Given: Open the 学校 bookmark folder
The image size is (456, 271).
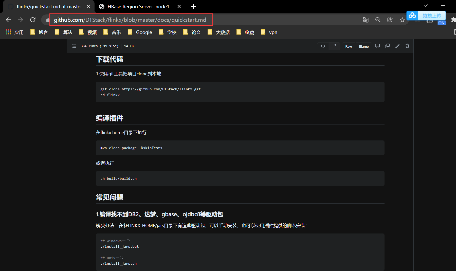Looking at the screenshot, I should (168, 32).
